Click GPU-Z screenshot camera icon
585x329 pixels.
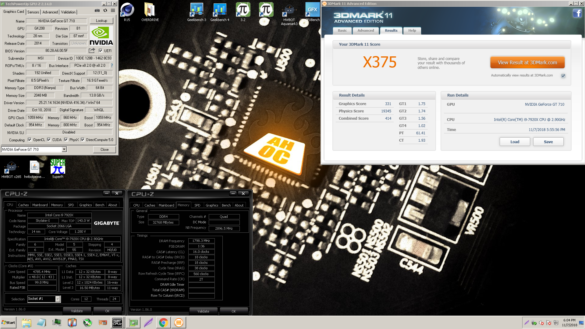pos(97,10)
